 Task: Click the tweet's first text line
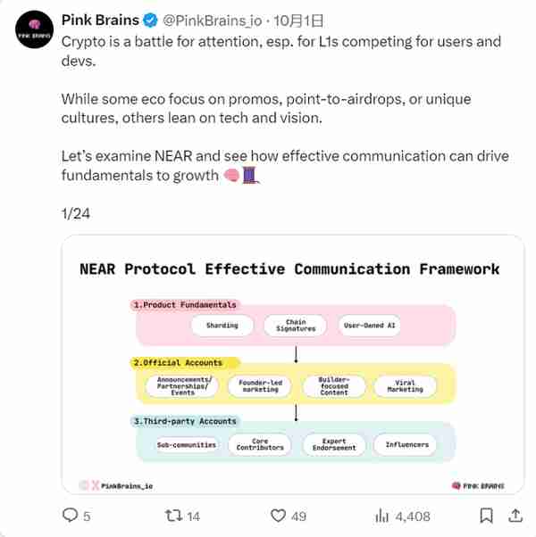281,42
